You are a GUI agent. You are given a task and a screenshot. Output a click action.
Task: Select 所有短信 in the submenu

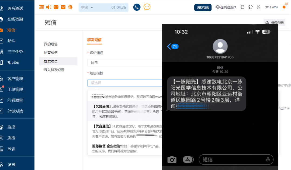pyautogui.click(x=51, y=53)
